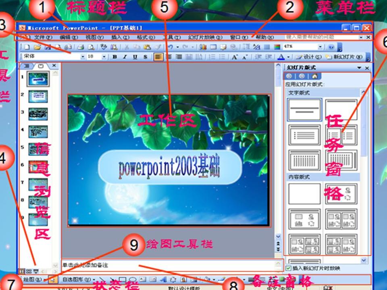Open the Font Color dropdown arrow
The width and height of the screenshot is (387, 290).
tap(289, 57)
